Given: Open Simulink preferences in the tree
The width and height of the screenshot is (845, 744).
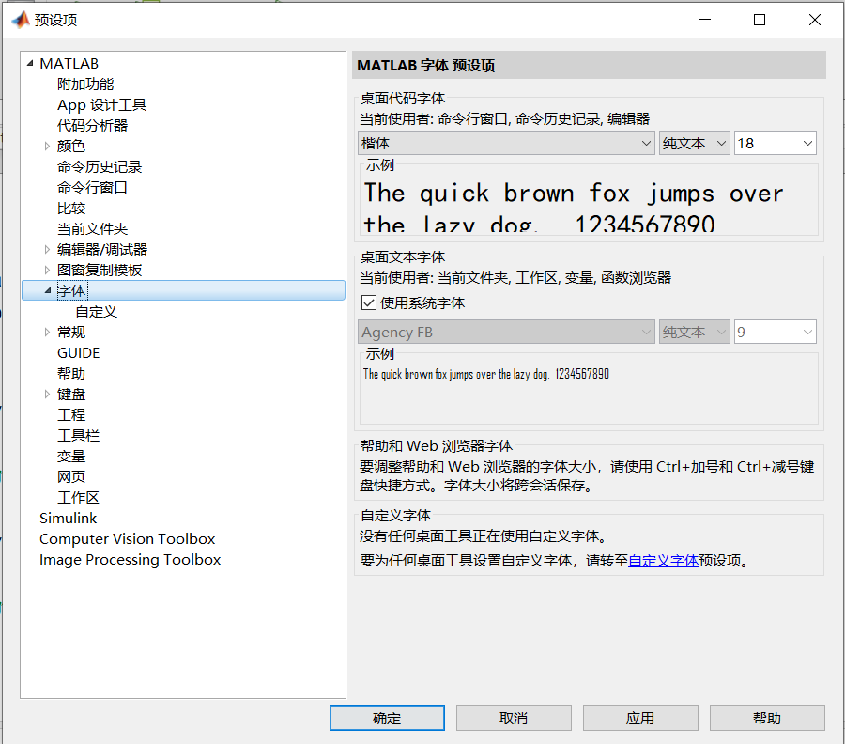Looking at the screenshot, I should [68, 518].
